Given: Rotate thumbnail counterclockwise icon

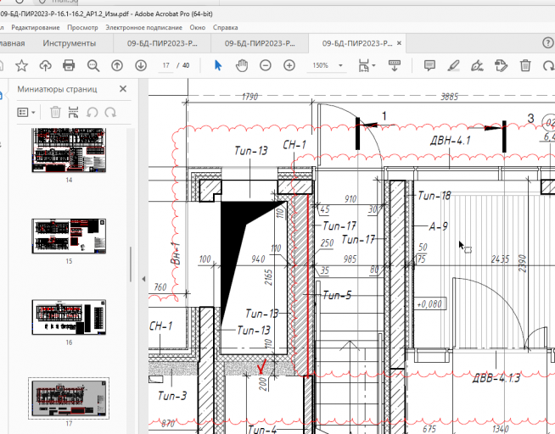Looking at the screenshot, I should [x=92, y=113].
